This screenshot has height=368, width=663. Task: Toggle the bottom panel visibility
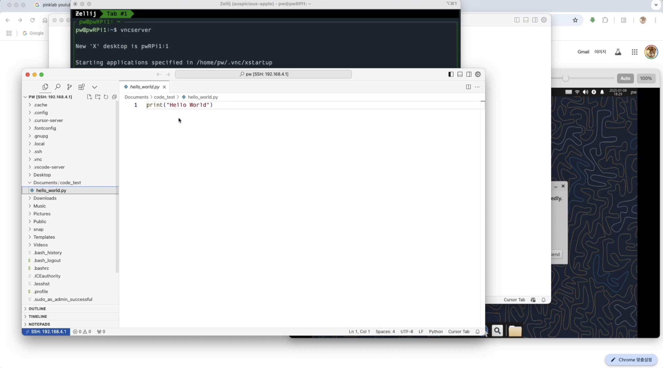pos(460,74)
